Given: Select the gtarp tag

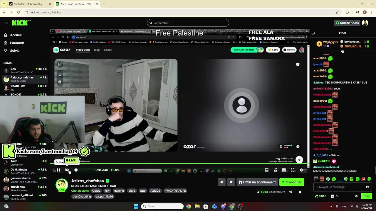Looking at the screenshot, I should click(132, 190).
